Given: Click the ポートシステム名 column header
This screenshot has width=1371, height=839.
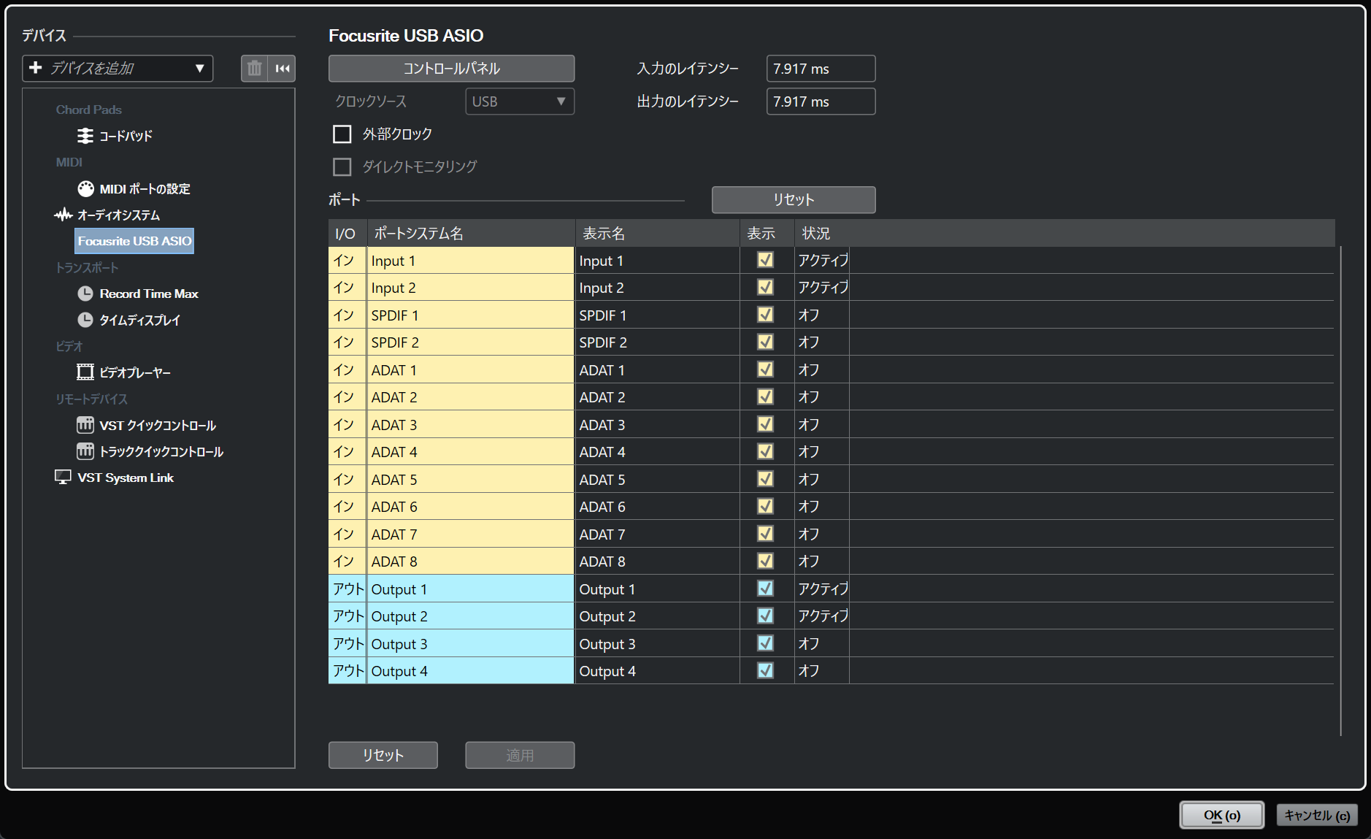Looking at the screenshot, I should tap(471, 234).
